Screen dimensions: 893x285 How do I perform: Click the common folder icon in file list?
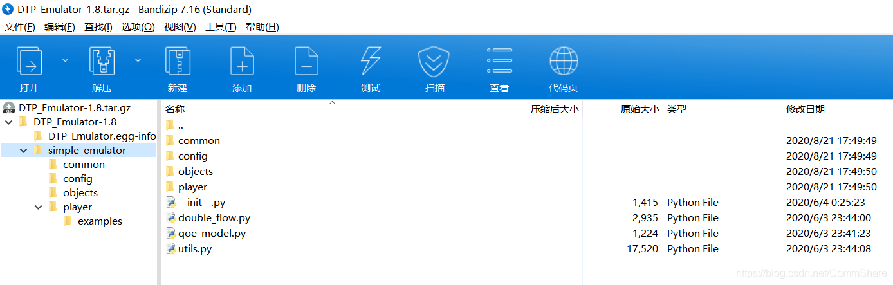click(170, 140)
